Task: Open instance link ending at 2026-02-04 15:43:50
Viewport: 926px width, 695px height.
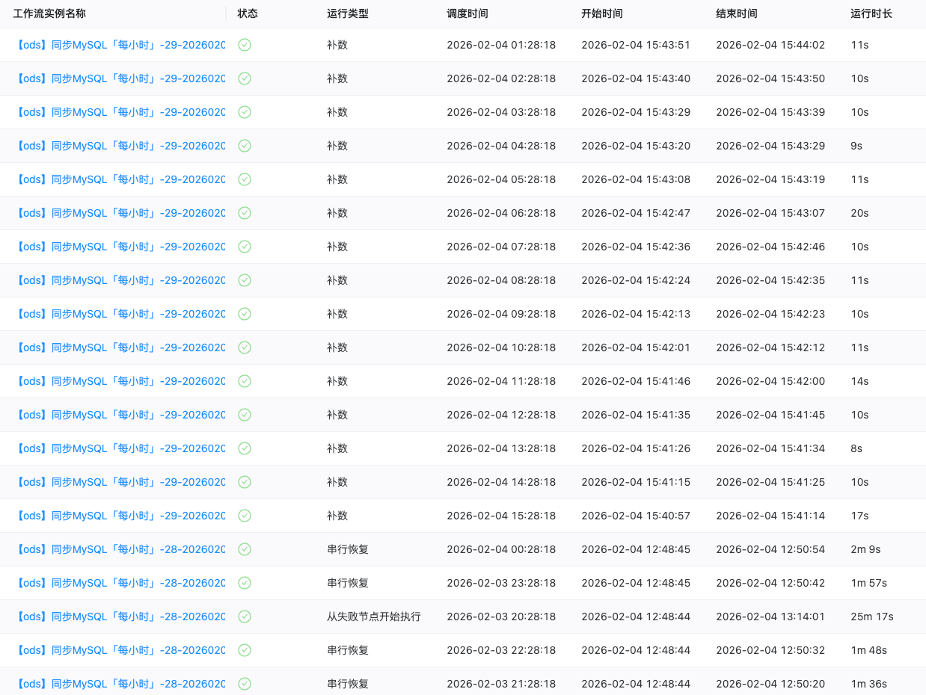Action: click(120, 78)
